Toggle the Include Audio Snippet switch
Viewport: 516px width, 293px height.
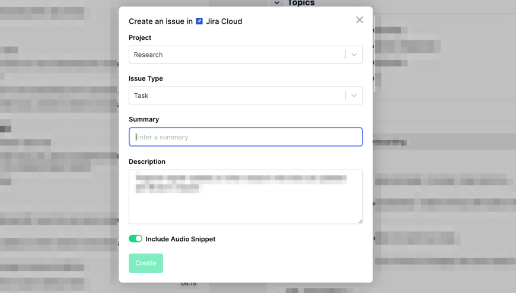pos(135,238)
